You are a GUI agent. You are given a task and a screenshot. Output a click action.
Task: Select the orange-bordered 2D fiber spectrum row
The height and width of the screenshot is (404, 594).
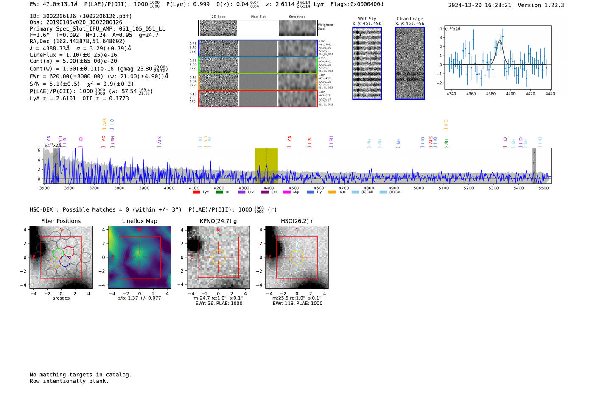pyautogui.click(x=258, y=82)
